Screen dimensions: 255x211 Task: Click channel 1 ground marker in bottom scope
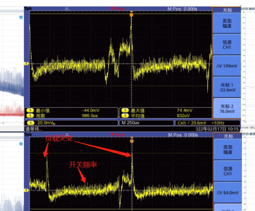pyautogui.click(x=26, y=190)
